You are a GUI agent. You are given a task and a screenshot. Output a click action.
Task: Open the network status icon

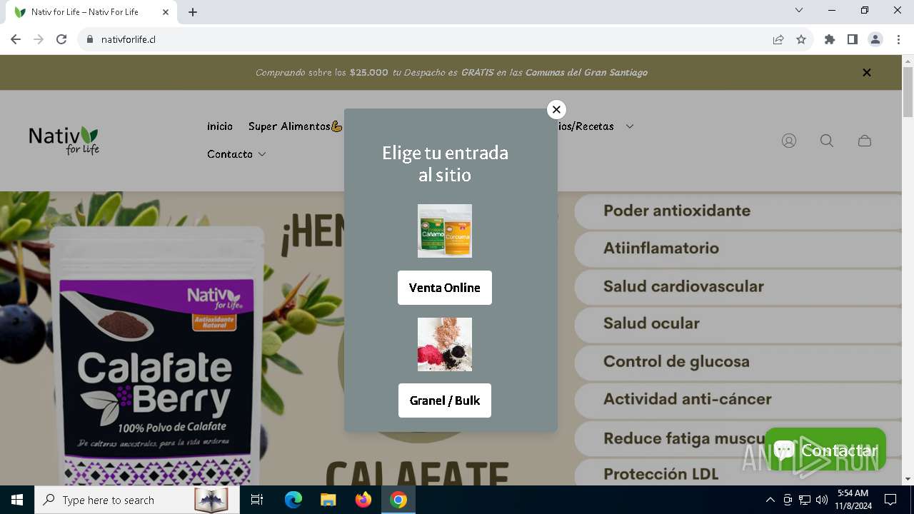[x=805, y=500]
